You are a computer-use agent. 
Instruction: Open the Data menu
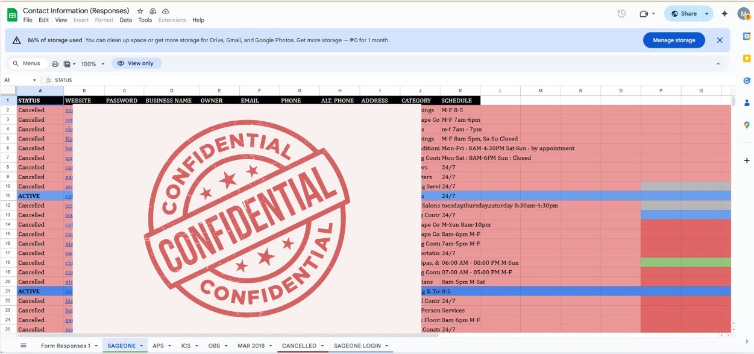[125, 20]
